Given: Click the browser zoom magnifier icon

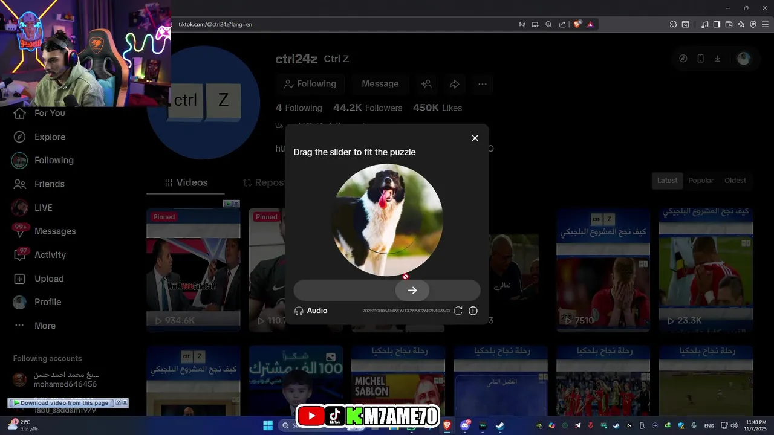Looking at the screenshot, I should (548, 24).
